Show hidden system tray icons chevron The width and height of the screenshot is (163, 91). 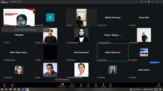pos(143,89)
